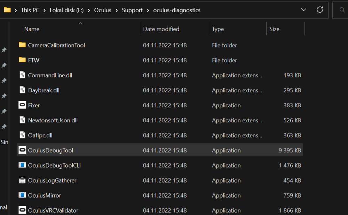Viewport: 348px width, 215px height.
Task: Click the Fixer application icon
Action: click(x=22, y=105)
